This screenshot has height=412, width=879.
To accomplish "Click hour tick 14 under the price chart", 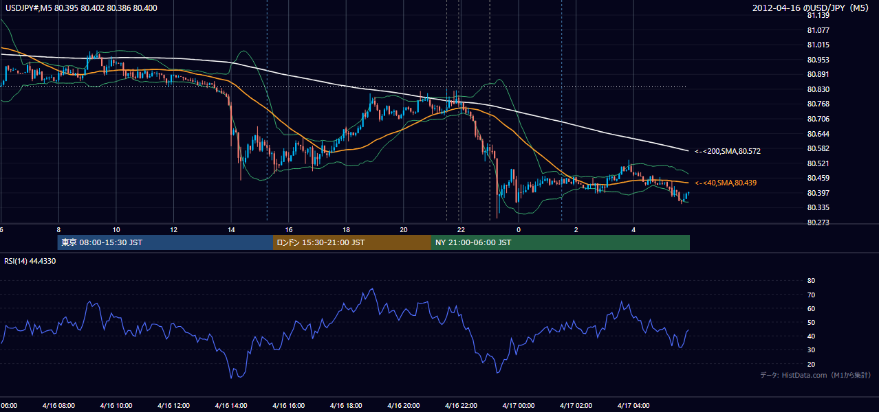I will click(231, 229).
